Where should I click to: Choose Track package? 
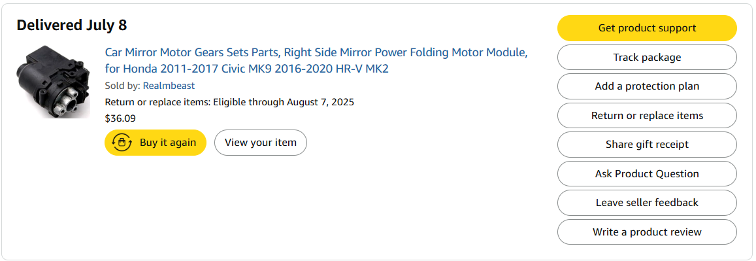[x=647, y=58]
